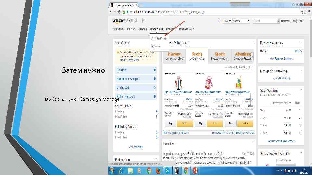
Task: Open the media player taskbar icon
Action: (139, 171)
